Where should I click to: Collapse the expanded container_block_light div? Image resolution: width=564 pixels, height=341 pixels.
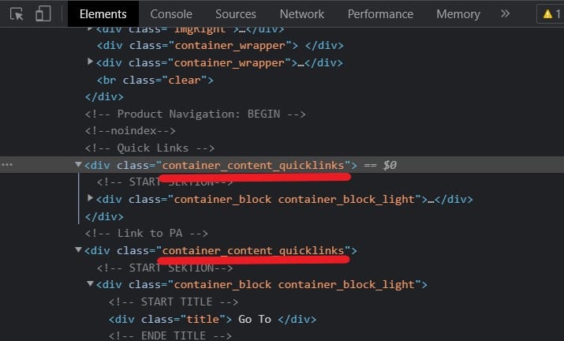pos(90,283)
